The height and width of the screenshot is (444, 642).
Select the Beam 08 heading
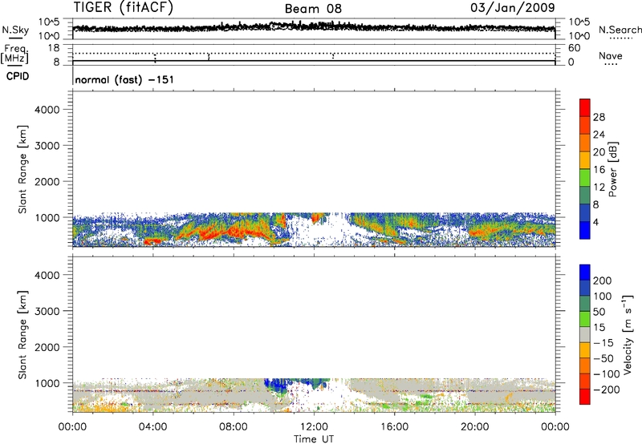tap(313, 9)
